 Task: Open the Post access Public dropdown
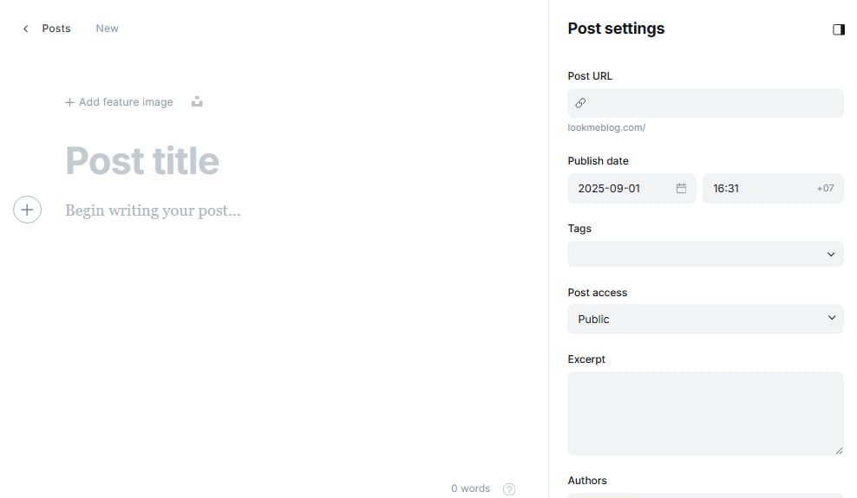pyautogui.click(x=705, y=319)
